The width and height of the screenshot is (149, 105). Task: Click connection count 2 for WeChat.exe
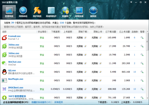(134, 63)
